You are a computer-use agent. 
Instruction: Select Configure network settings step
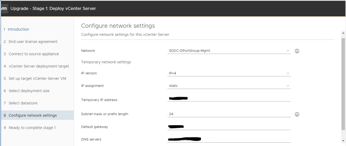(x=33, y=115)
